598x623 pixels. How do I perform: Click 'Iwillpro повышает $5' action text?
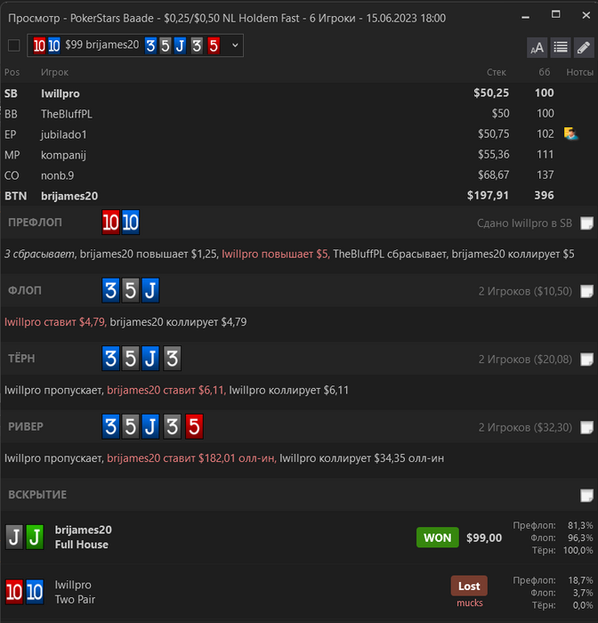tap(275, 254)
